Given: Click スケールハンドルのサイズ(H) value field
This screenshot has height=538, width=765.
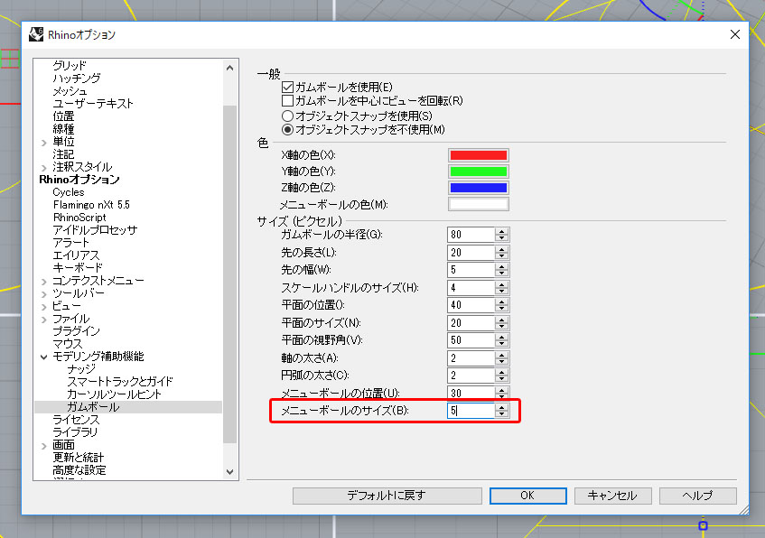Looking at the screenshot, I should pos(471,288).
